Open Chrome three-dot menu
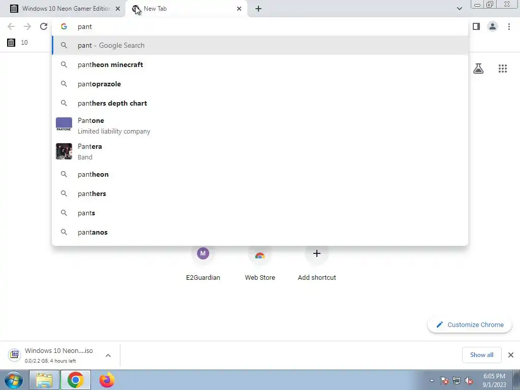520x390 pixels. tap(509, 26)
